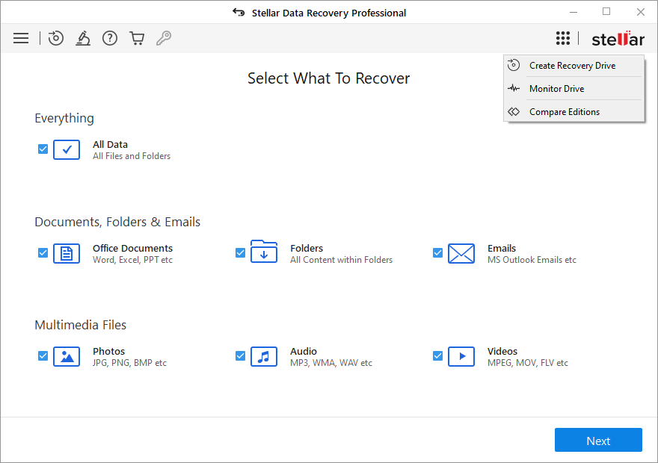Disable the Folders checkbox

point(241,253)
